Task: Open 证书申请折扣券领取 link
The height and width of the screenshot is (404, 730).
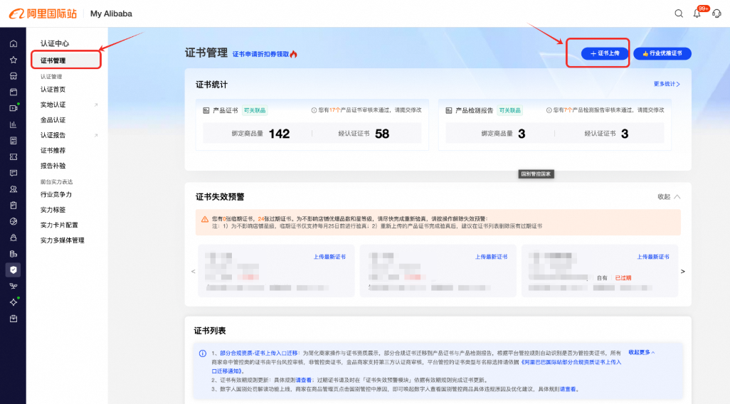Action: (265, 55)
